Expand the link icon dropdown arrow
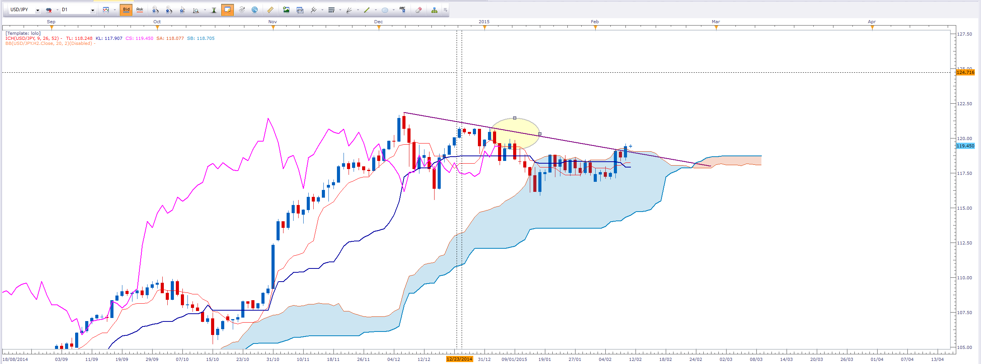This screenshot has height=364, width=981. (x=57, y=10)
